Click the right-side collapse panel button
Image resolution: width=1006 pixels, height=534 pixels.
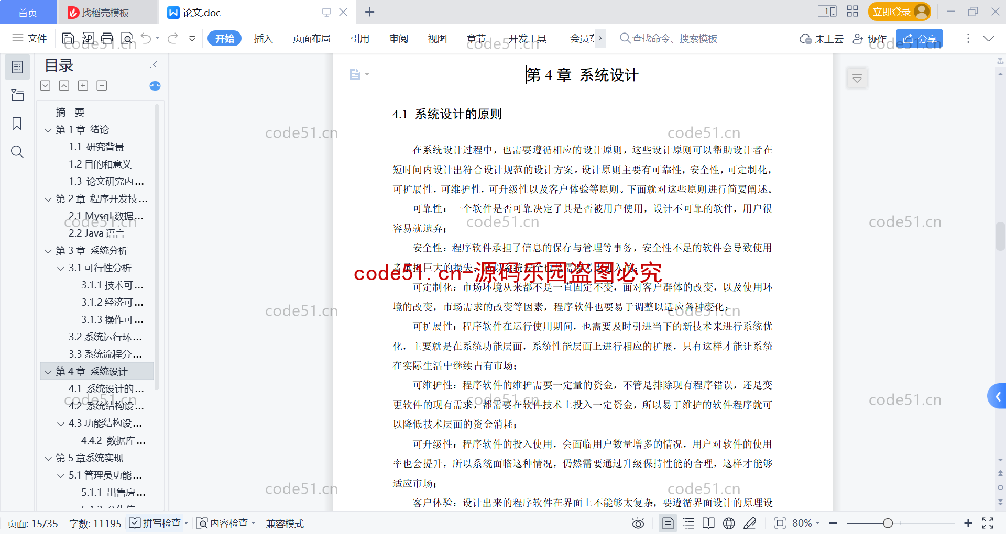click(857, 79)
